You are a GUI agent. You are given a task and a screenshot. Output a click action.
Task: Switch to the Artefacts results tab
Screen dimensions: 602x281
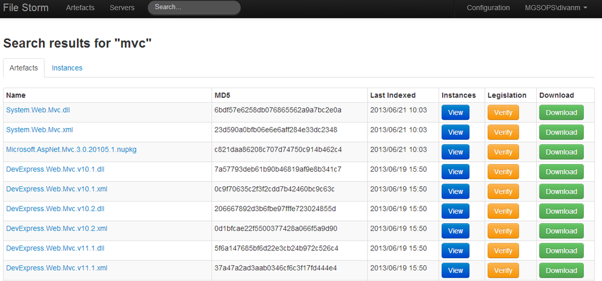[x=24, y=68]
